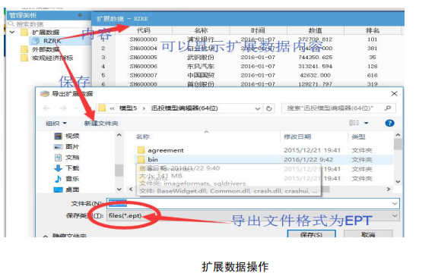Click the file list scroll up arrow
This screenshot has width=438, height=279.
point(398,135)
